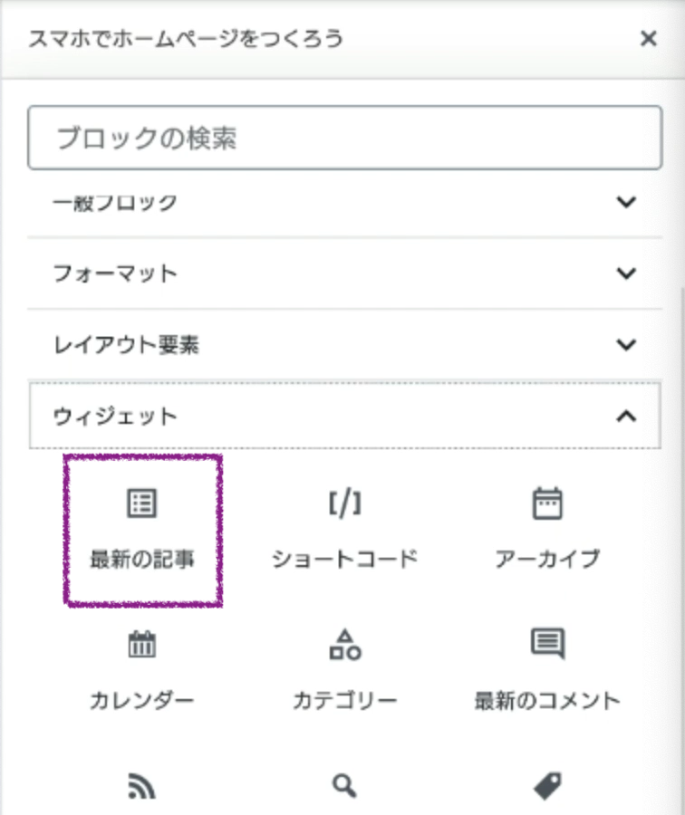Close the block inserter panel
This screenshot has height=815, width=685.
pyautogui.click(x=648, y=39)
